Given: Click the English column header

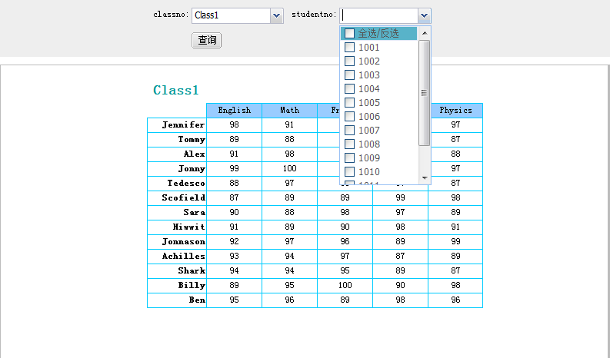Looking at the screenshot, I should coord(234,111).
